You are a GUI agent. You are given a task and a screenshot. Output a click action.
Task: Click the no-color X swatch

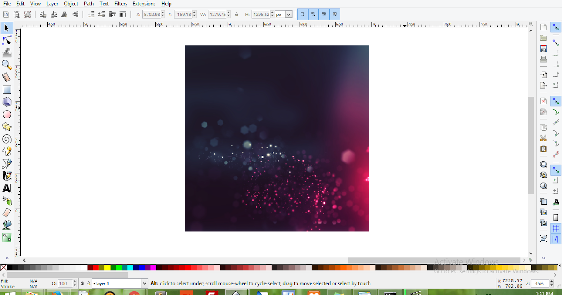tap(3, 267)
